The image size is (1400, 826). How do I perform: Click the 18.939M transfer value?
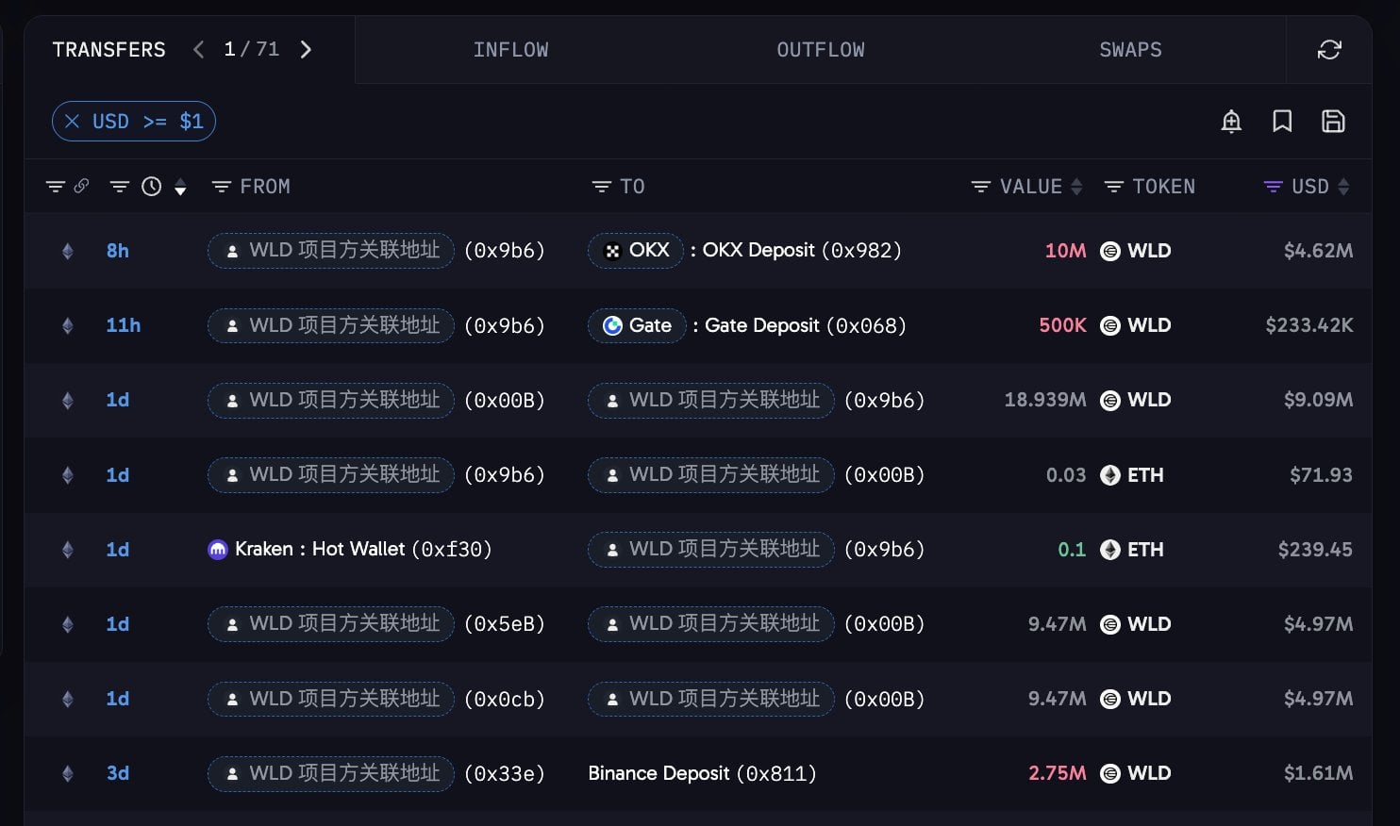click(x=1045, y=400)
